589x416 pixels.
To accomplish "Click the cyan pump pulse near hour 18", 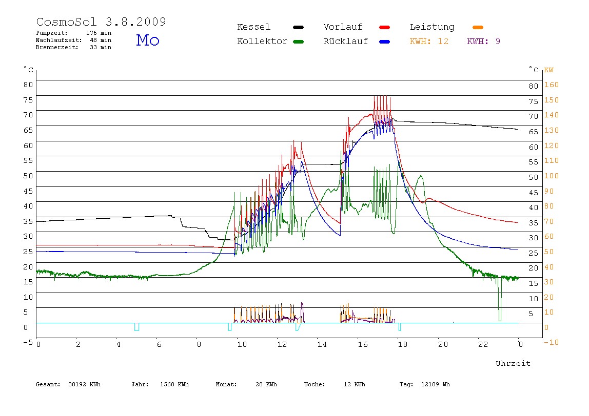I will (399, 327).
